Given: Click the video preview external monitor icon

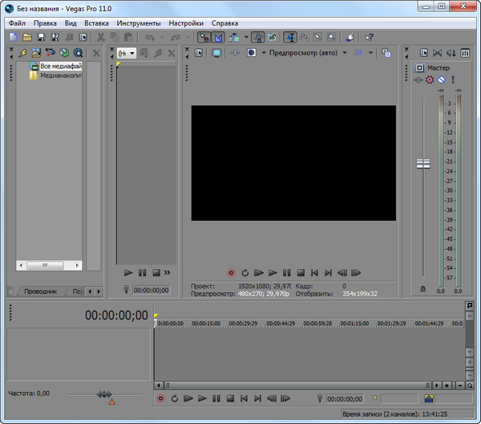Looking at the screenshot, I should pos(216,53).
